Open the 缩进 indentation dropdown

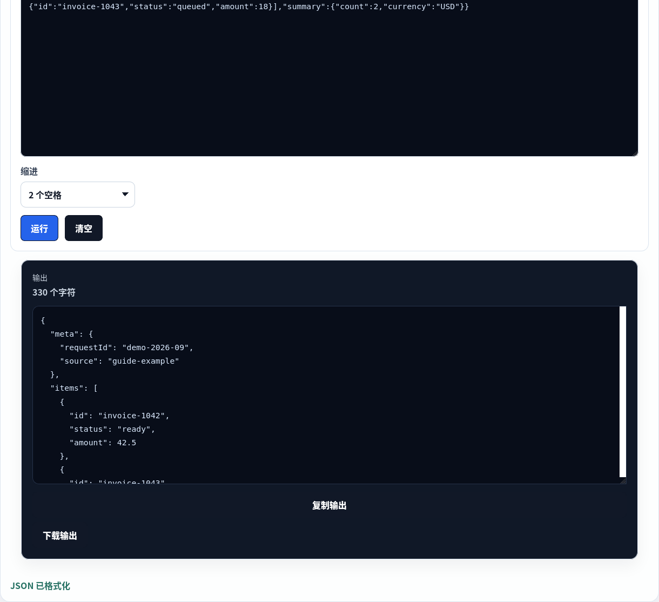click(78, 195)
